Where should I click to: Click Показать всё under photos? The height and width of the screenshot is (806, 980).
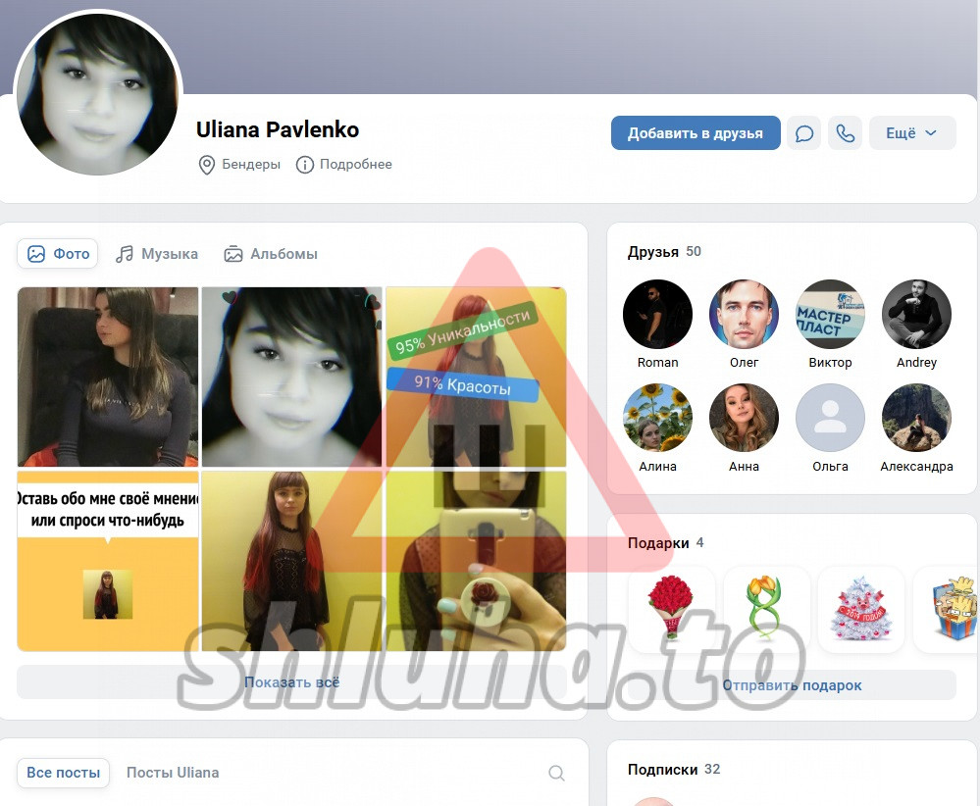click(292, 682)
